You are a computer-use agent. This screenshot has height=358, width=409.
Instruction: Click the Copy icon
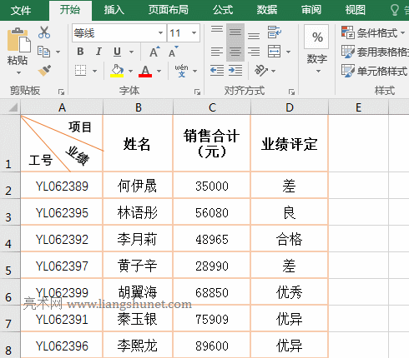point(43,52)
